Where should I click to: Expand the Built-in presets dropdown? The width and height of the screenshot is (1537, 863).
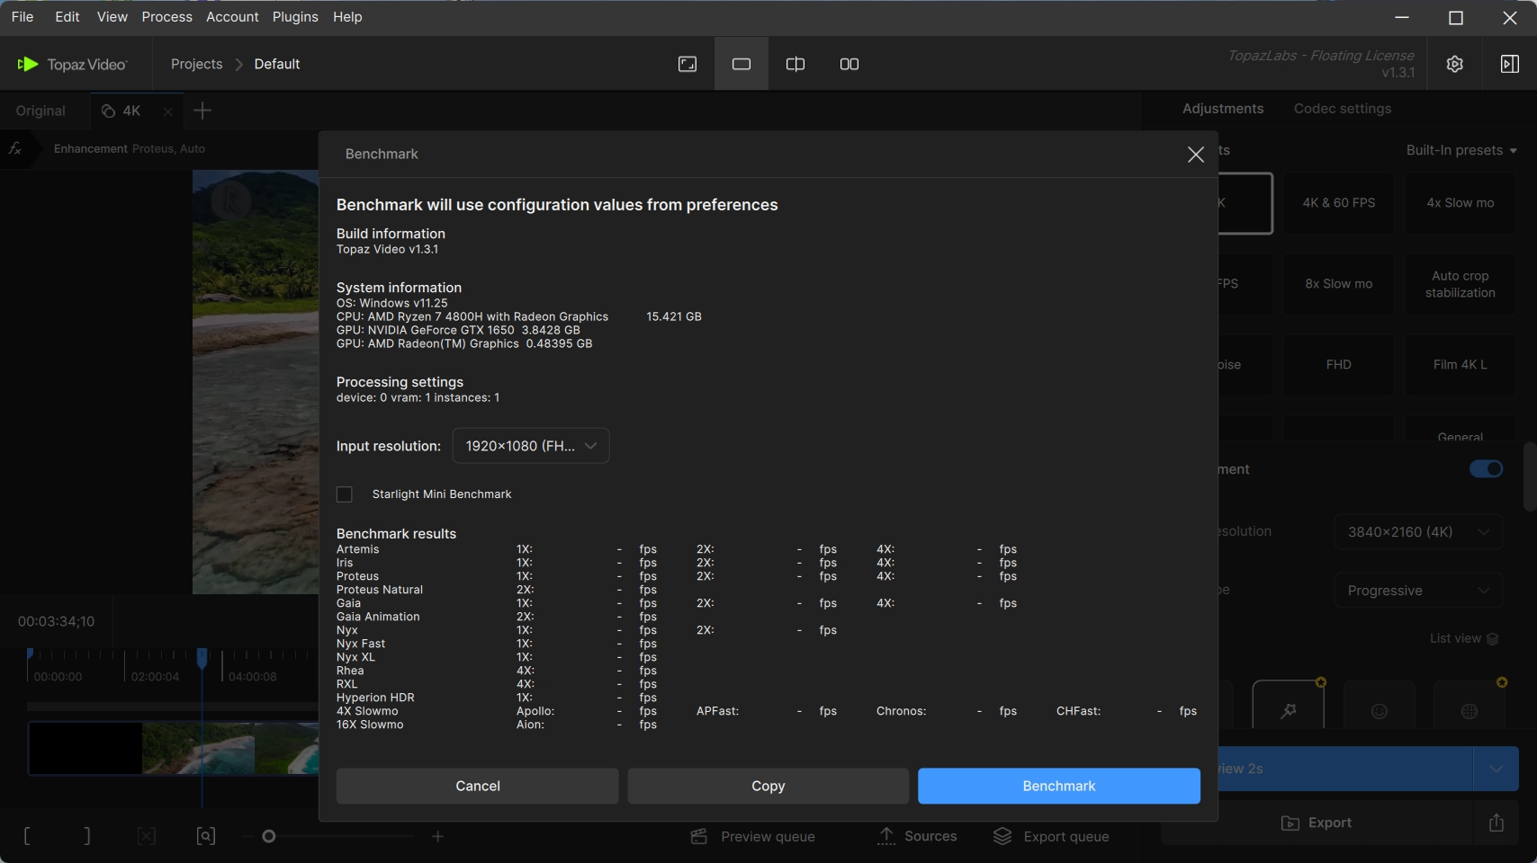click(x=1461, y=150)
